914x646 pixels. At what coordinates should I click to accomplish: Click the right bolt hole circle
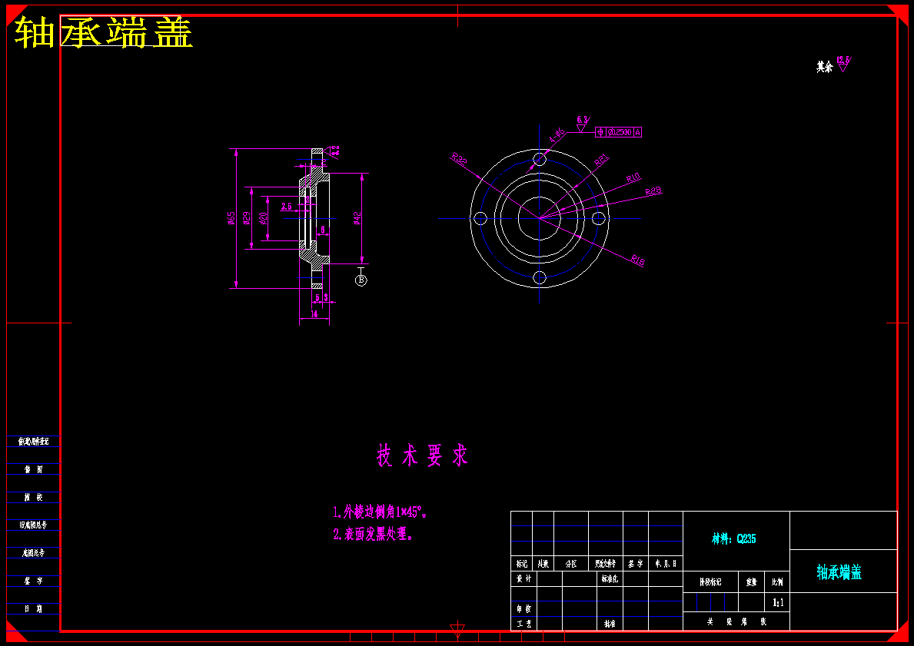click(x=599, y=218)
